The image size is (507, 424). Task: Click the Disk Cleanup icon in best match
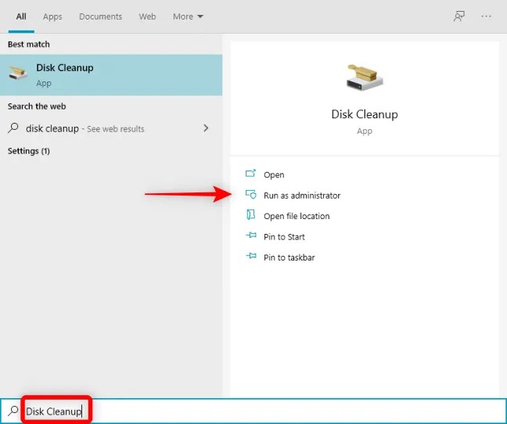click(18, 73)
